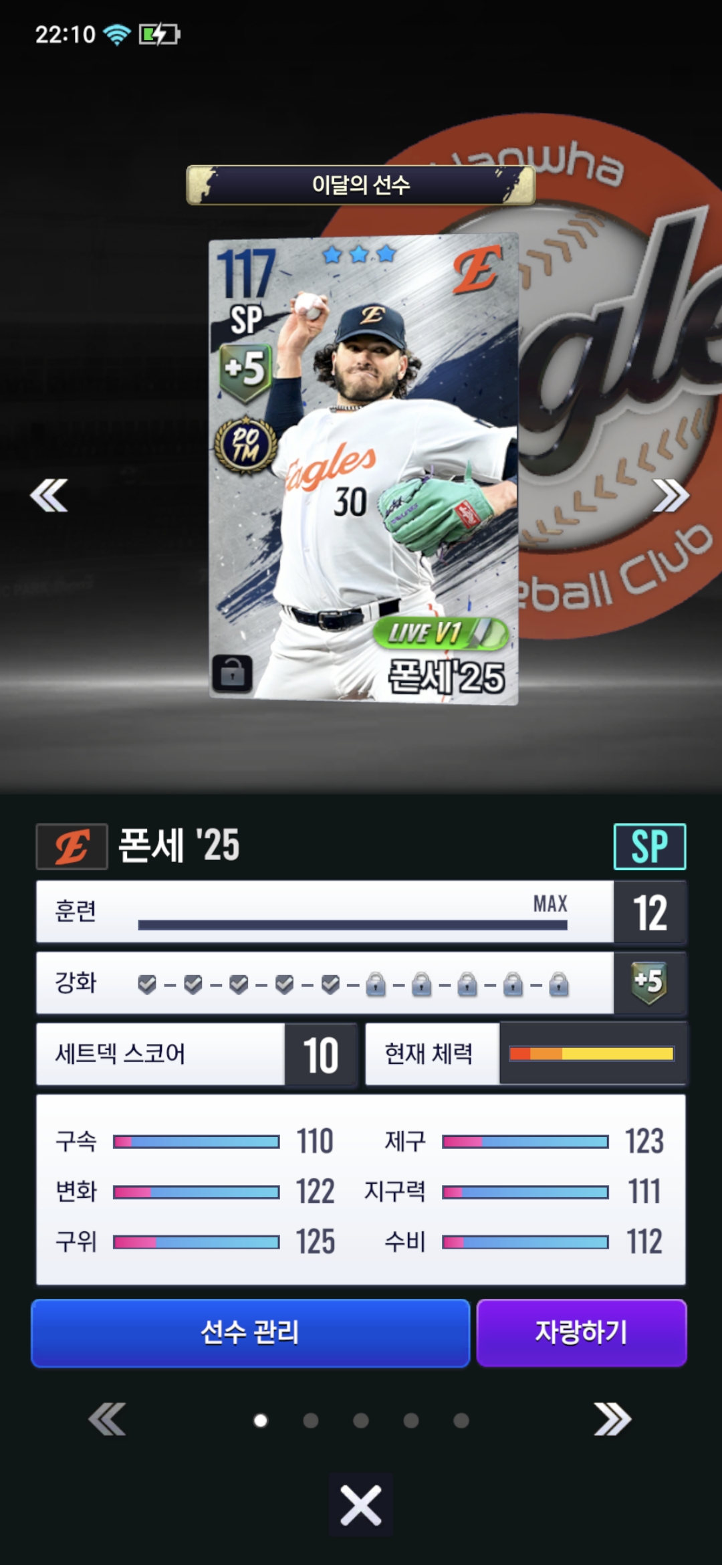
Task: Show next player with right card arrow
Action: (671, 496)
